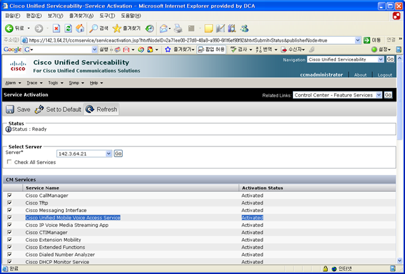Click the red icon at menu bar right

tap(397, 16)
